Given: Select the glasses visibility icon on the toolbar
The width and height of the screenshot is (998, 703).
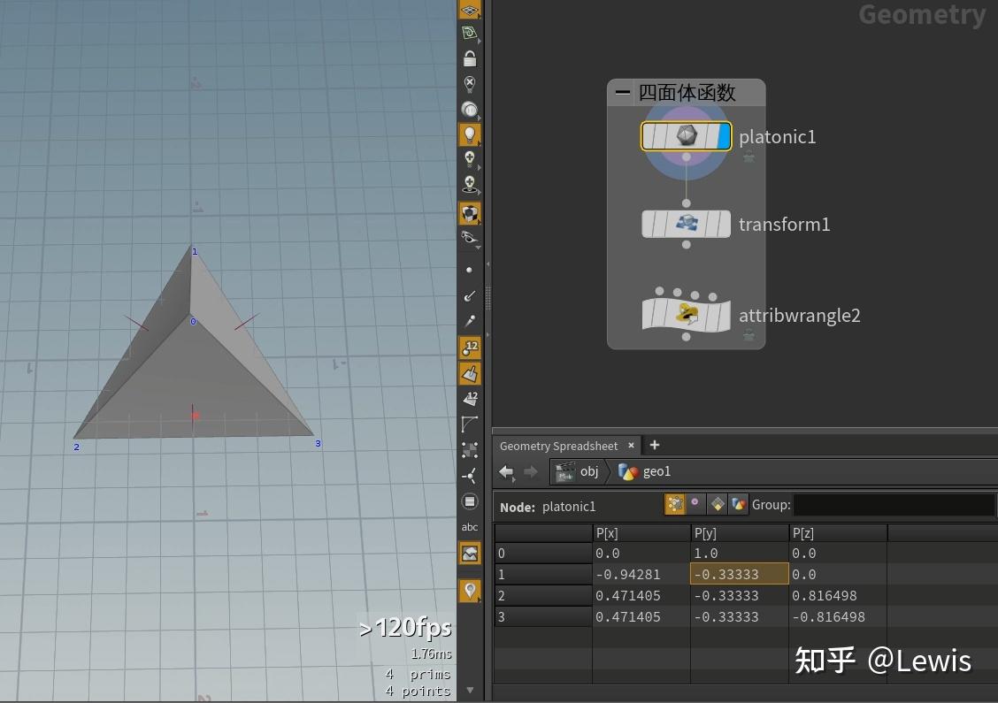Looking at the screenshot, I should [470, 237].
